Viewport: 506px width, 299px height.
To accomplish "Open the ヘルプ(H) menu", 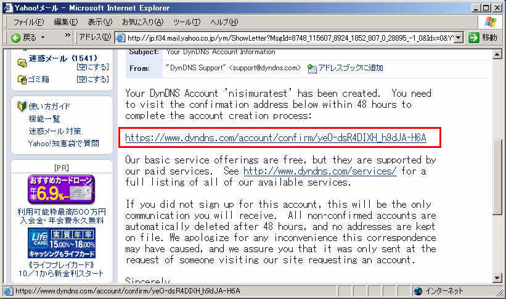I will coord(224,22).
